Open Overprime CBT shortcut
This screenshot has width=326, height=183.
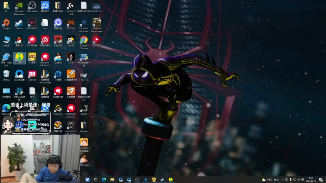[x=70, y=128]
